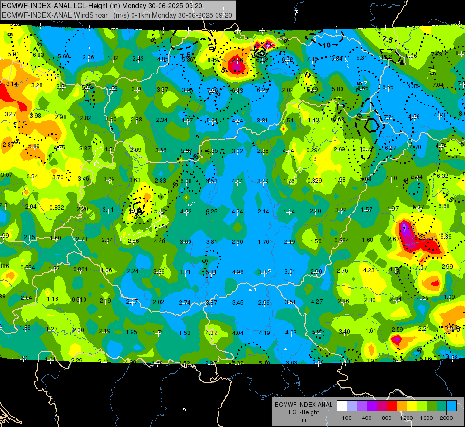This screenshot has width=465, height=427.
Task: Click the wind shear value '2.56'
Action: click(133, 241)
